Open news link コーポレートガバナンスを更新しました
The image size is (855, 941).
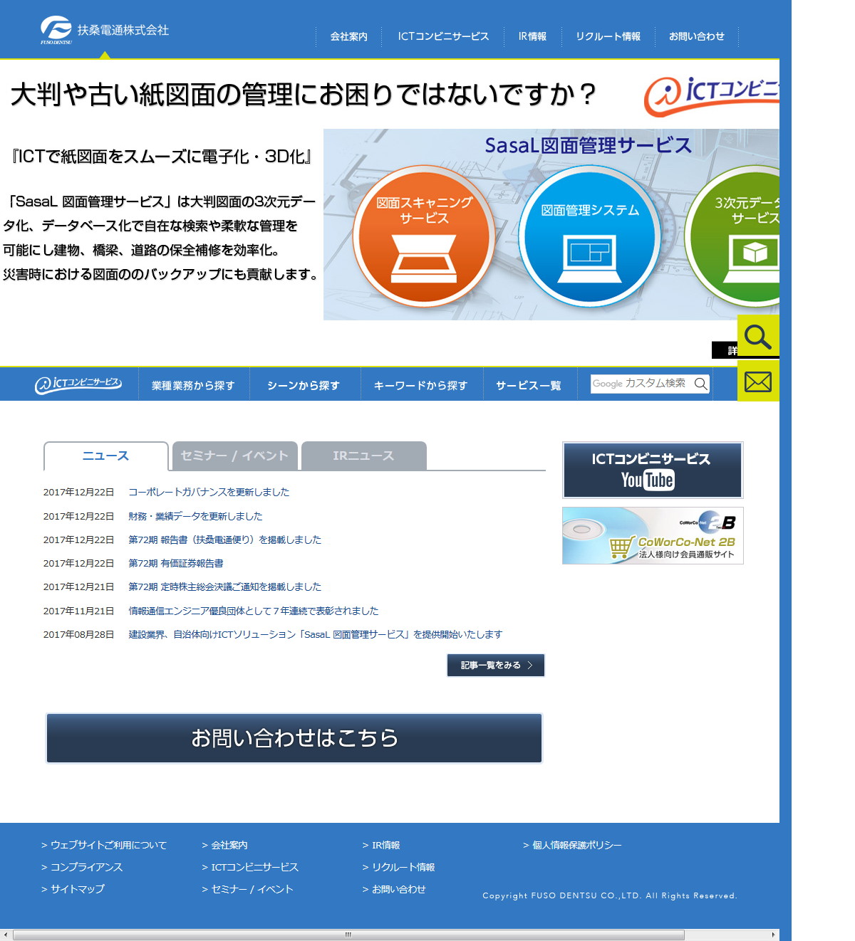209,492
